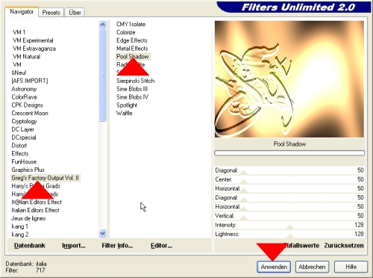Select [AFS IMPORT] in category list
The image size is (373, 278).
[30, 81]
